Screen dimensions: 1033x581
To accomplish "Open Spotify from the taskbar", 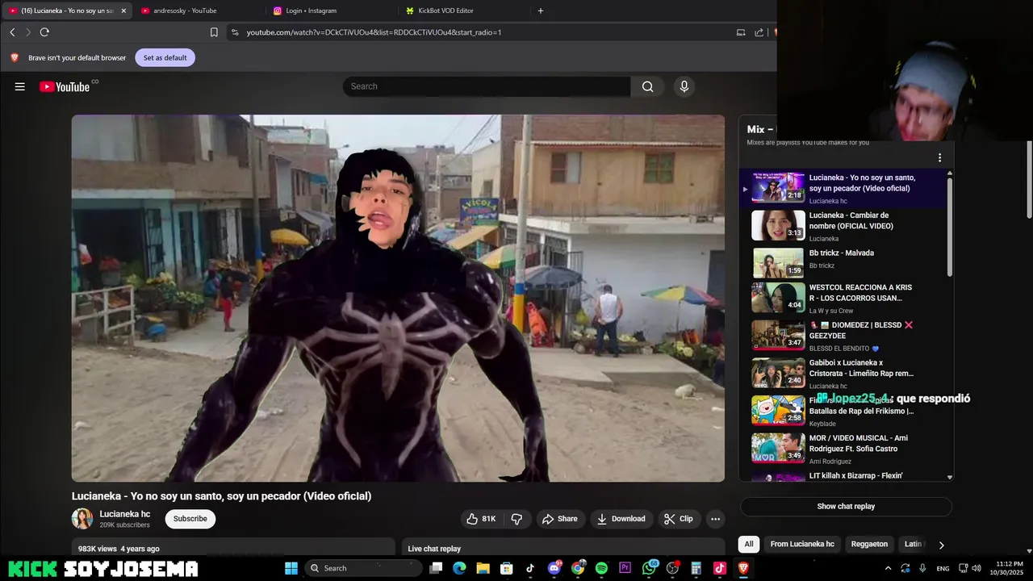I will point(601,568).
